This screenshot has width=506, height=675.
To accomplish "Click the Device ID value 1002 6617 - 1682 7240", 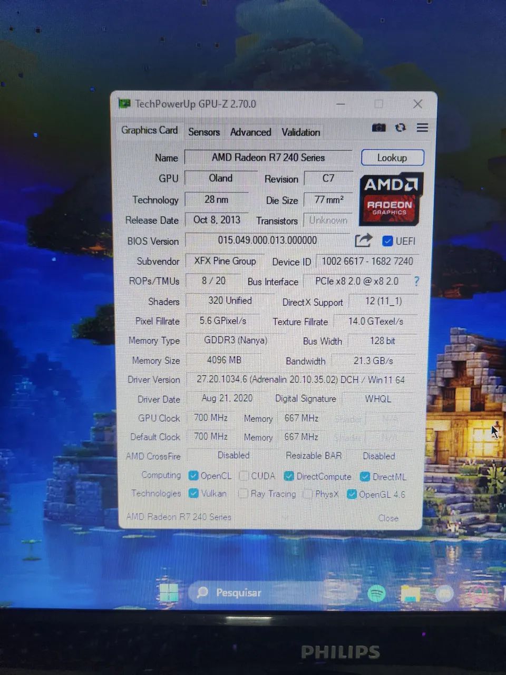I will click(367, 261).
